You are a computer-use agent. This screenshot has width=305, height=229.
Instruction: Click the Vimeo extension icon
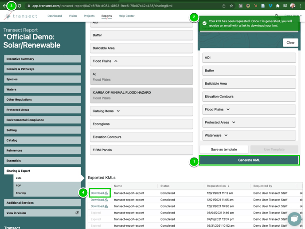tap(270, 6)
